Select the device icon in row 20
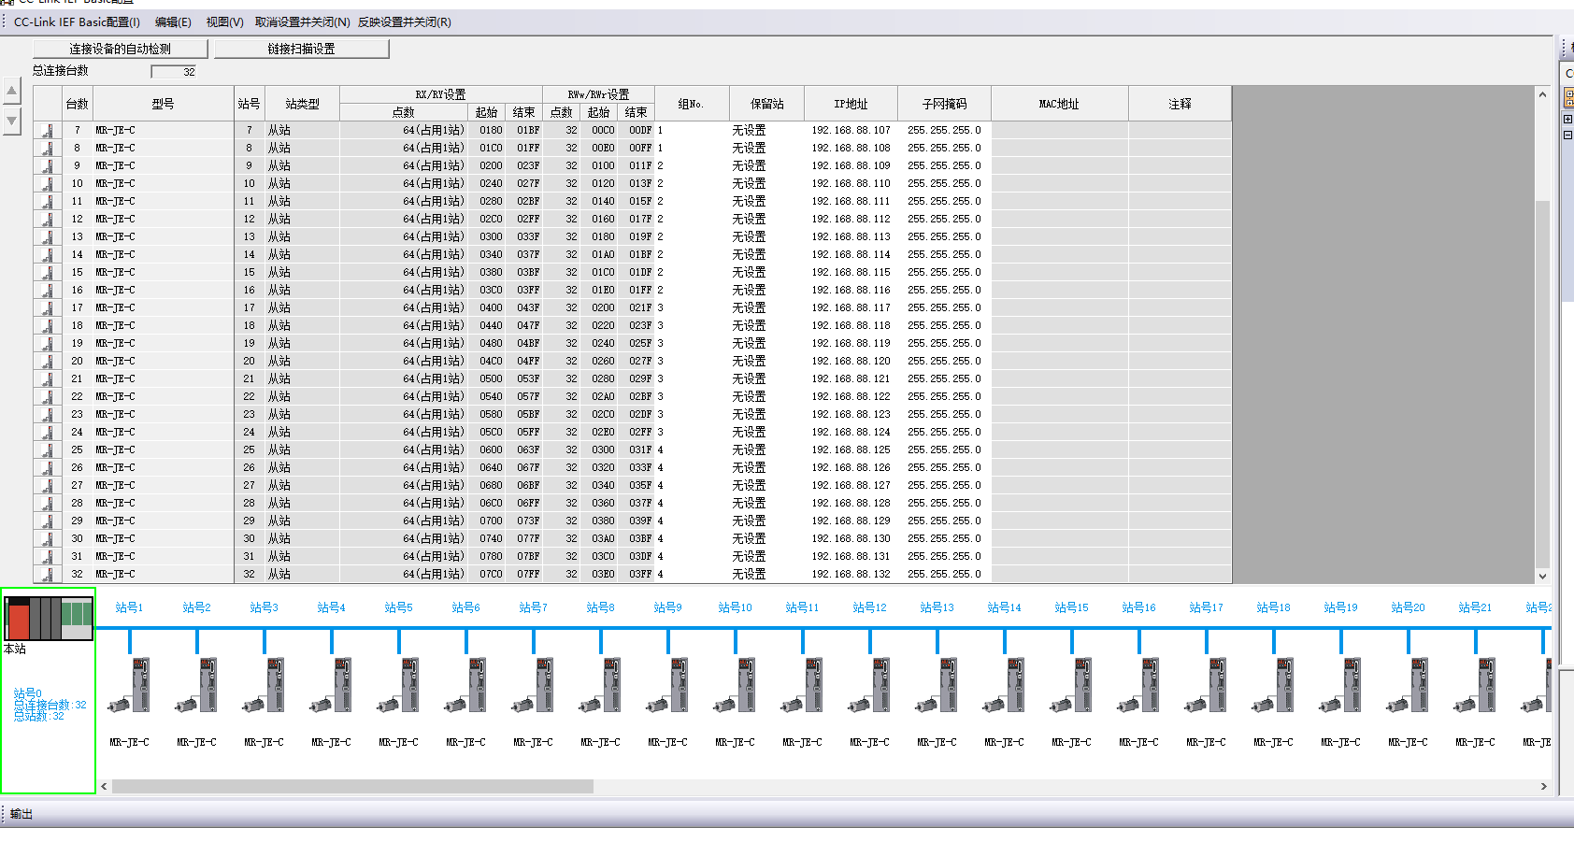 (47, 362)
